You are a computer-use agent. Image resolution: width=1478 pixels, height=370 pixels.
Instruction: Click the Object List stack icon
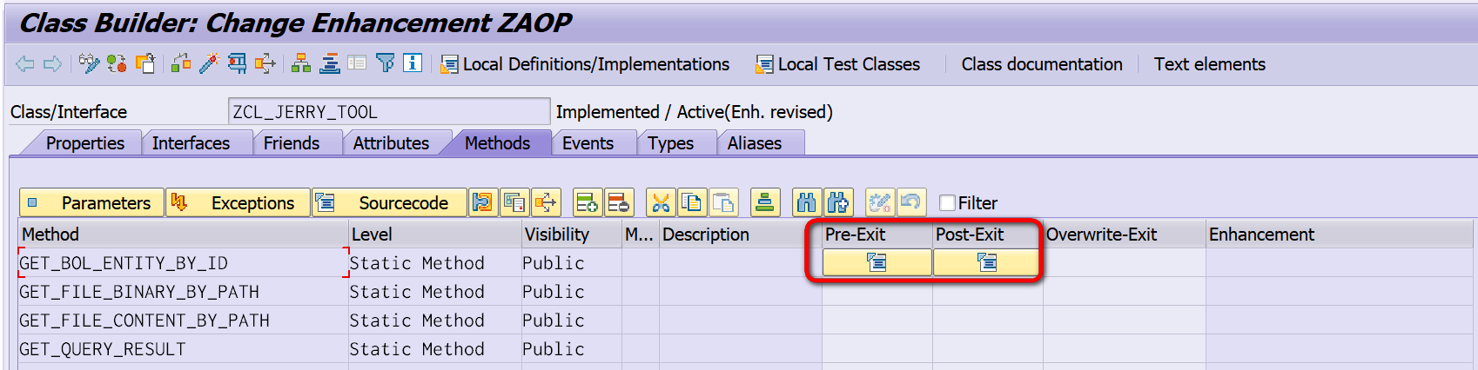pyautogui.click(x=330, y=63)
